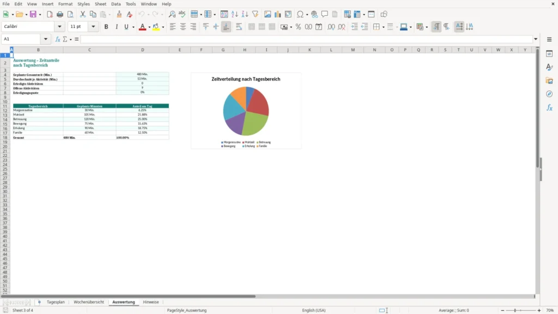
Task: Open the Background Color dropdown arrow
Action: tap(163, 27)
